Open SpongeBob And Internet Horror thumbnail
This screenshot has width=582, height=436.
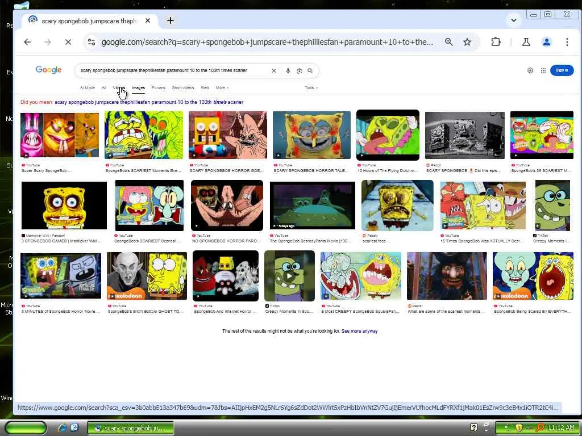tap(225, 276)
